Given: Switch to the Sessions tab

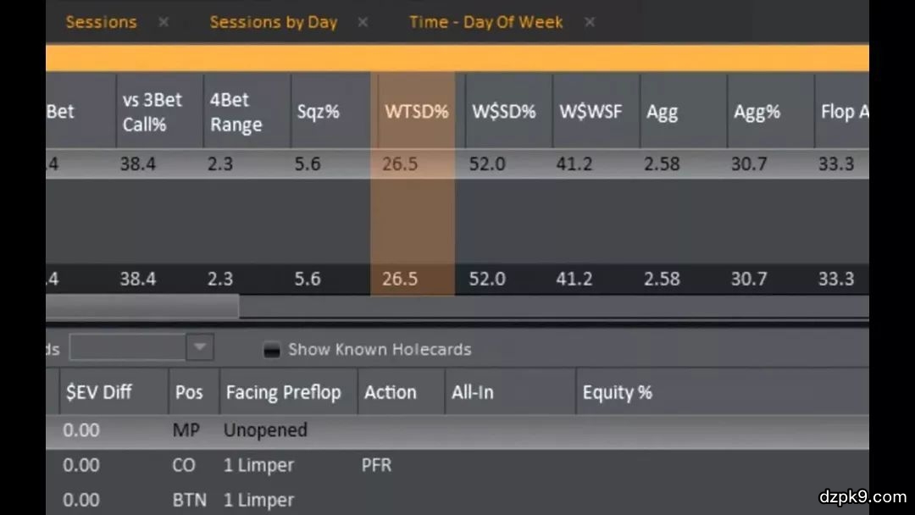Looking at the screenshot, I should (101, 22).
